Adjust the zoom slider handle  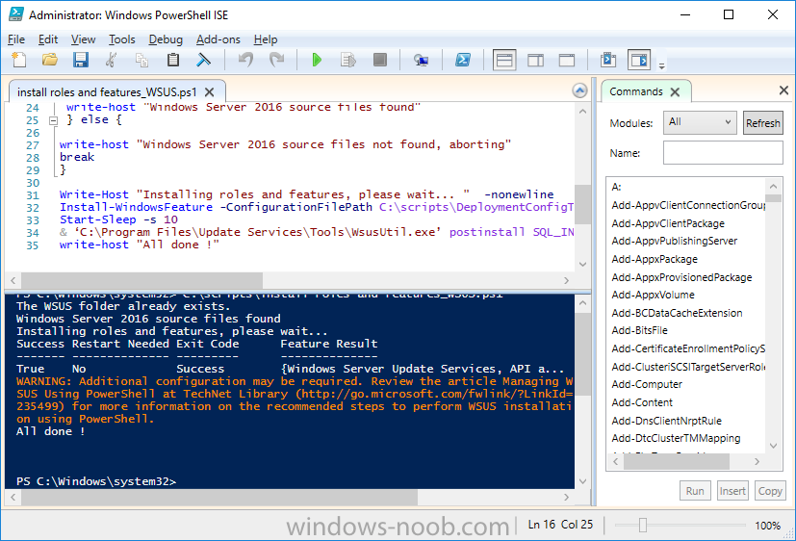(x=643, y=526)
